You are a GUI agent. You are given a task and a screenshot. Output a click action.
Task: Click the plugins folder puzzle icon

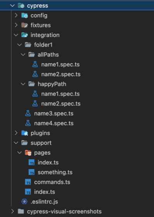tap(25, 133)
